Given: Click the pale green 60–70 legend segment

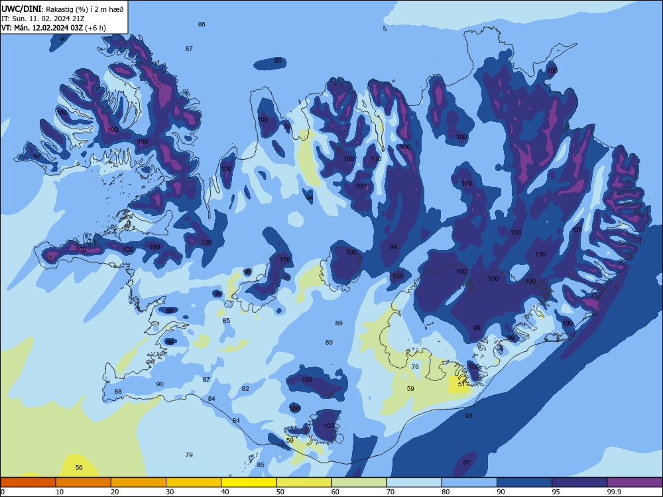Looking at the screenshot, I should 359,482.
